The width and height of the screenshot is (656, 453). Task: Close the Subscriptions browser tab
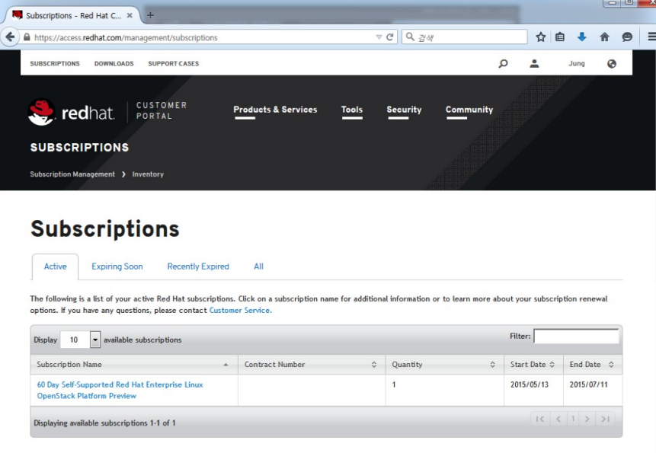click(130, 15)
